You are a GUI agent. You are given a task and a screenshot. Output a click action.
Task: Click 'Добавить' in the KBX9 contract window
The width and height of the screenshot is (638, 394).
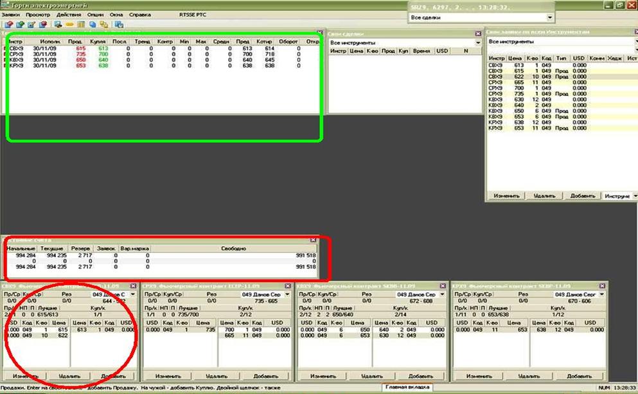coord(420,376)
